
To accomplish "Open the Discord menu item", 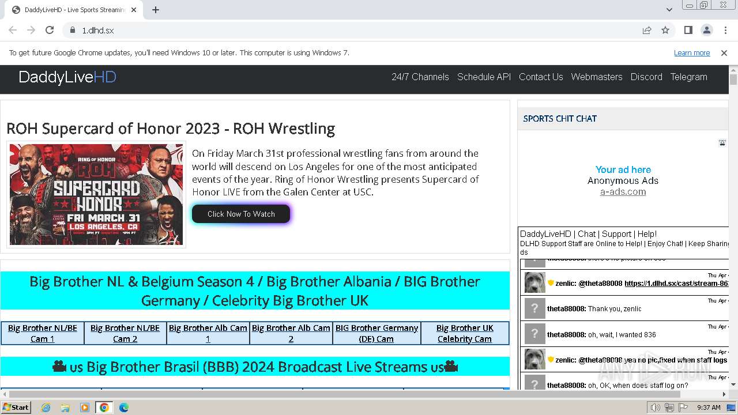I will (x=646, y=77).
